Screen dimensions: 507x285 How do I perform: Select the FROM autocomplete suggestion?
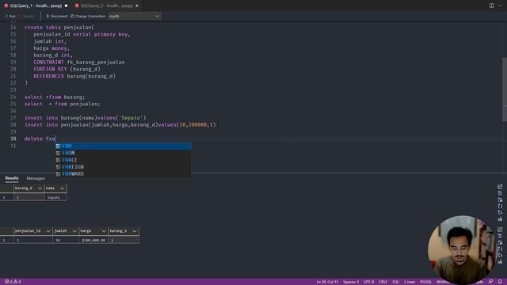coord(123,153)
